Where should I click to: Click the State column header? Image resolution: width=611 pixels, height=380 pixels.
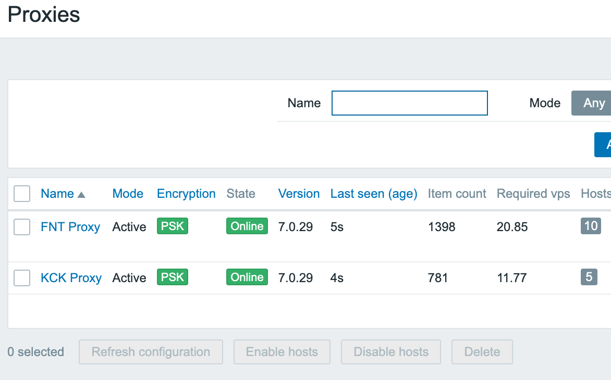tap(241, 194)
